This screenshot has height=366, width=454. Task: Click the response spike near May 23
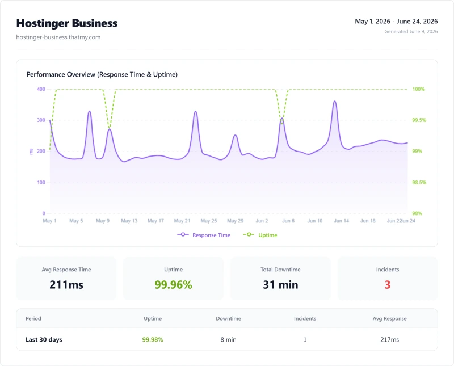coord(195,112)
